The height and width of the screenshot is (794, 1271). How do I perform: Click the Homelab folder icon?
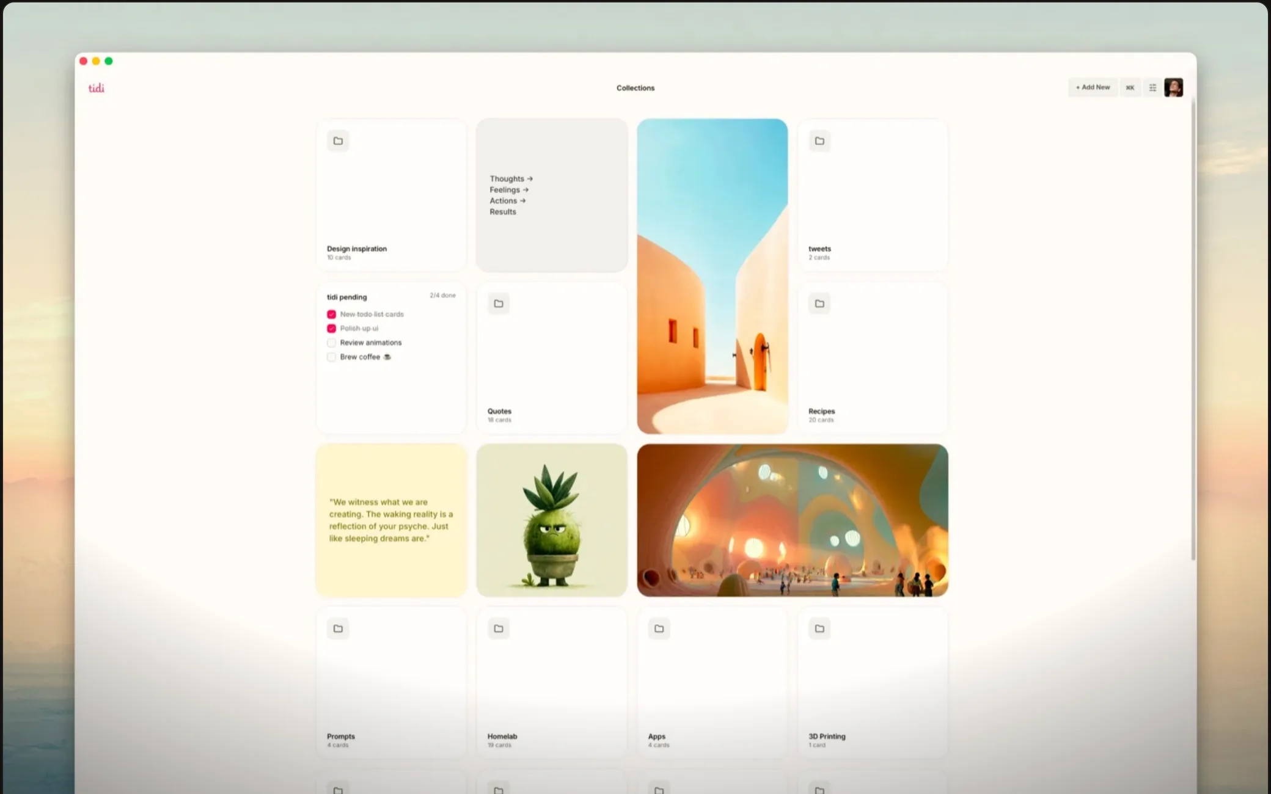[x=499, y=628]
